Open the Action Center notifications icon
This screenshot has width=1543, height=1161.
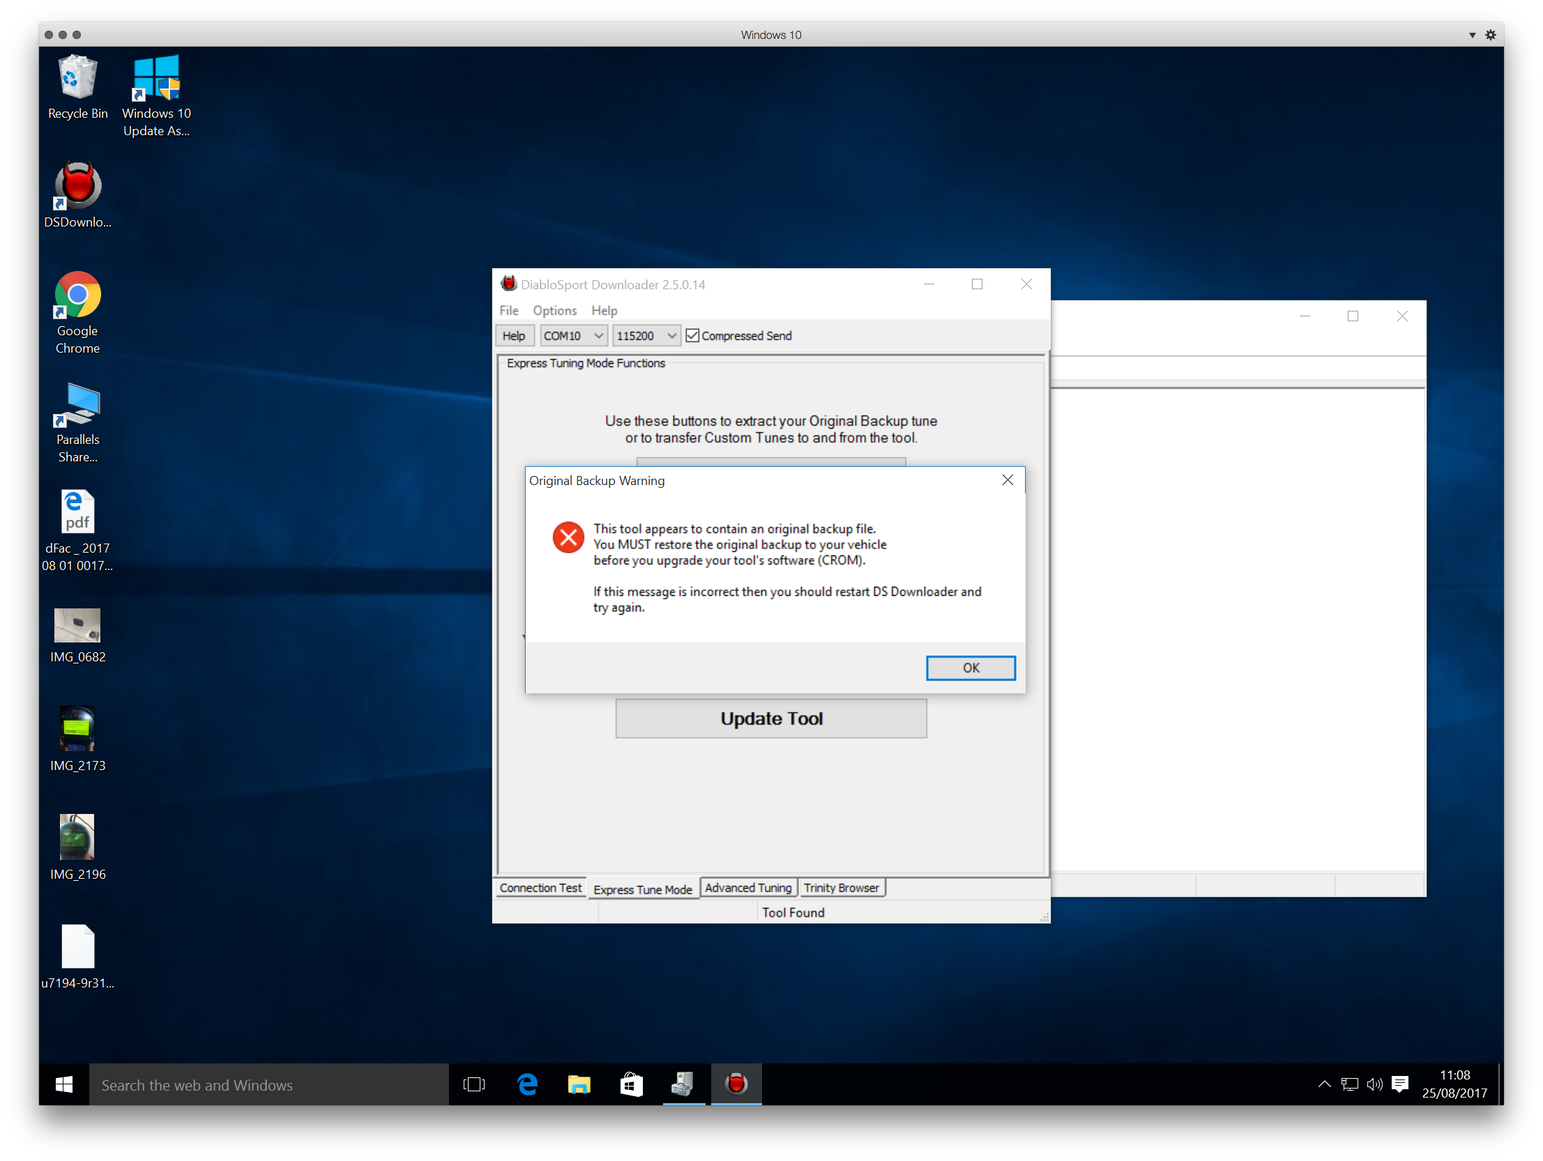(x=1399, y=1084)
